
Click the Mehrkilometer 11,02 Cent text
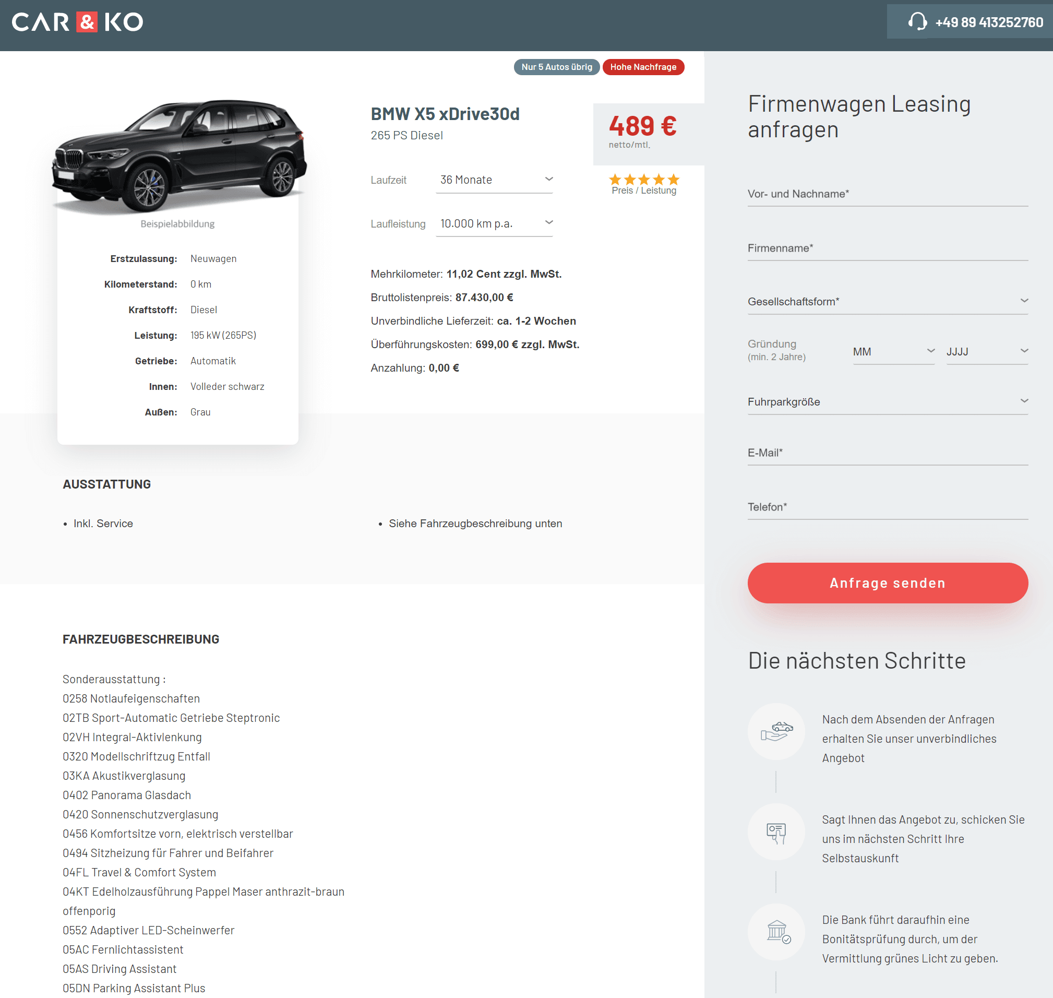coord(466,274)
